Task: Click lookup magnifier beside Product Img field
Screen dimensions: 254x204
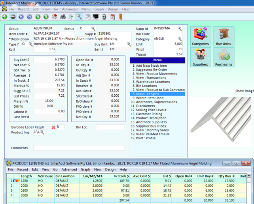Action: click(42, 132)
